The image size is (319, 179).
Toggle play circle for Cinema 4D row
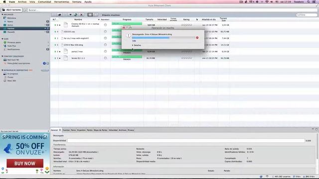coord(105,25)
